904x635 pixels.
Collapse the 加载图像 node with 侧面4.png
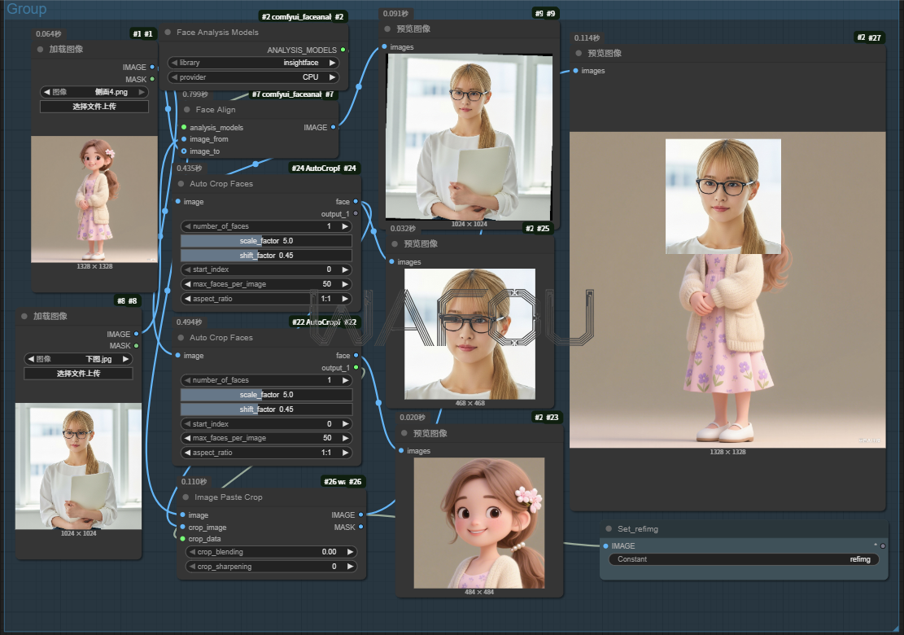[40, 50]
